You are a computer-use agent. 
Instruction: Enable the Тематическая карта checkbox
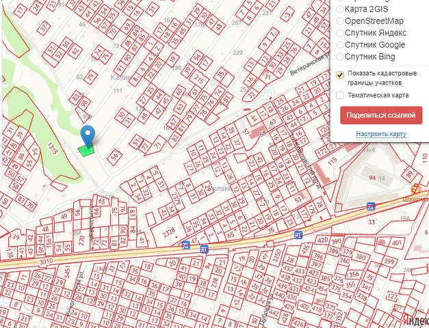(x=340, y=96)
